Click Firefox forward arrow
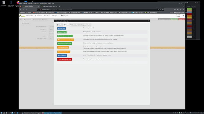This screenshot has width=204, height=114. pyautogui.click(x=23, y=10)
